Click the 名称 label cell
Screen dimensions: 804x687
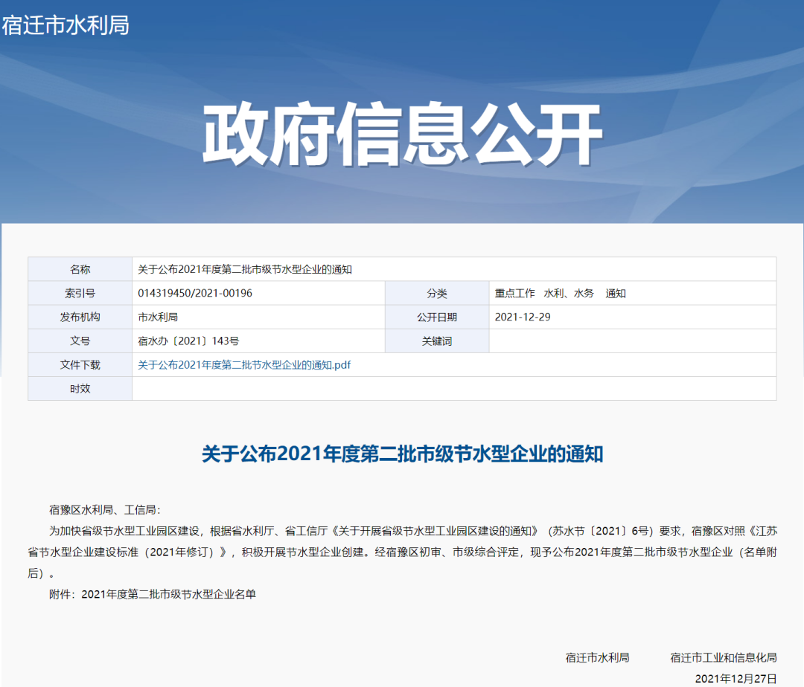(x=80, y=269)
